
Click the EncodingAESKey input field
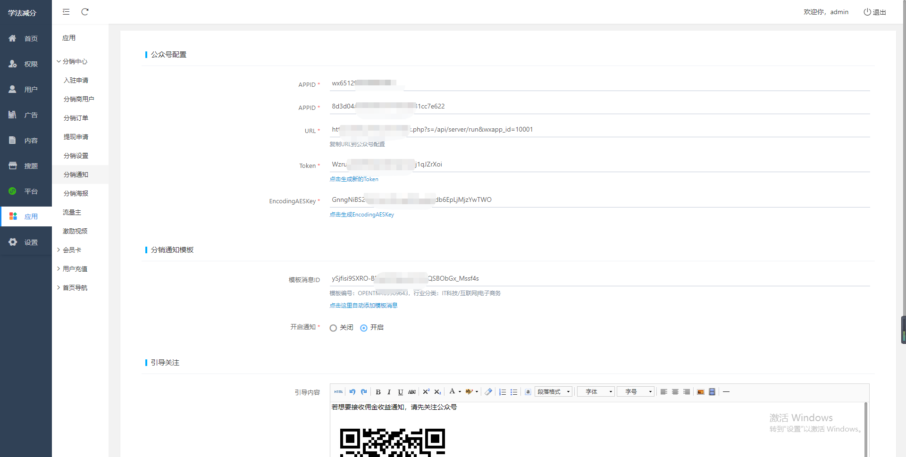click(x=600, y=200)
